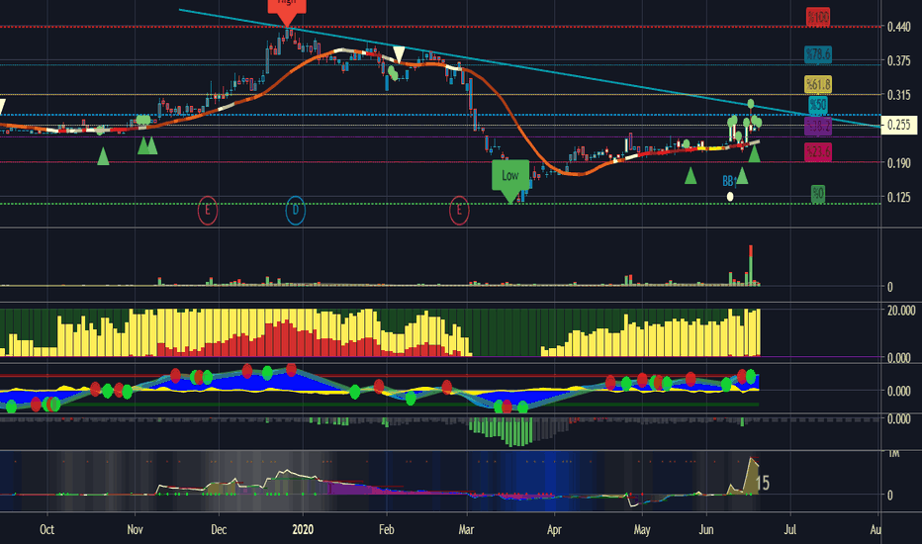
Task: Click the Mar label on time axis
Action: [x=466, y=529]
